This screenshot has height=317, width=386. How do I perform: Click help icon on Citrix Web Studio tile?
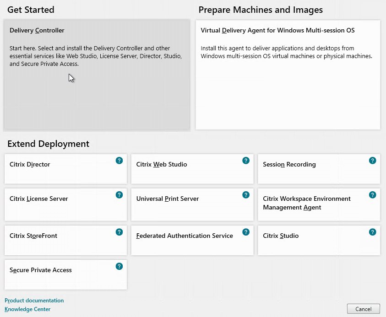coord(246,161)
